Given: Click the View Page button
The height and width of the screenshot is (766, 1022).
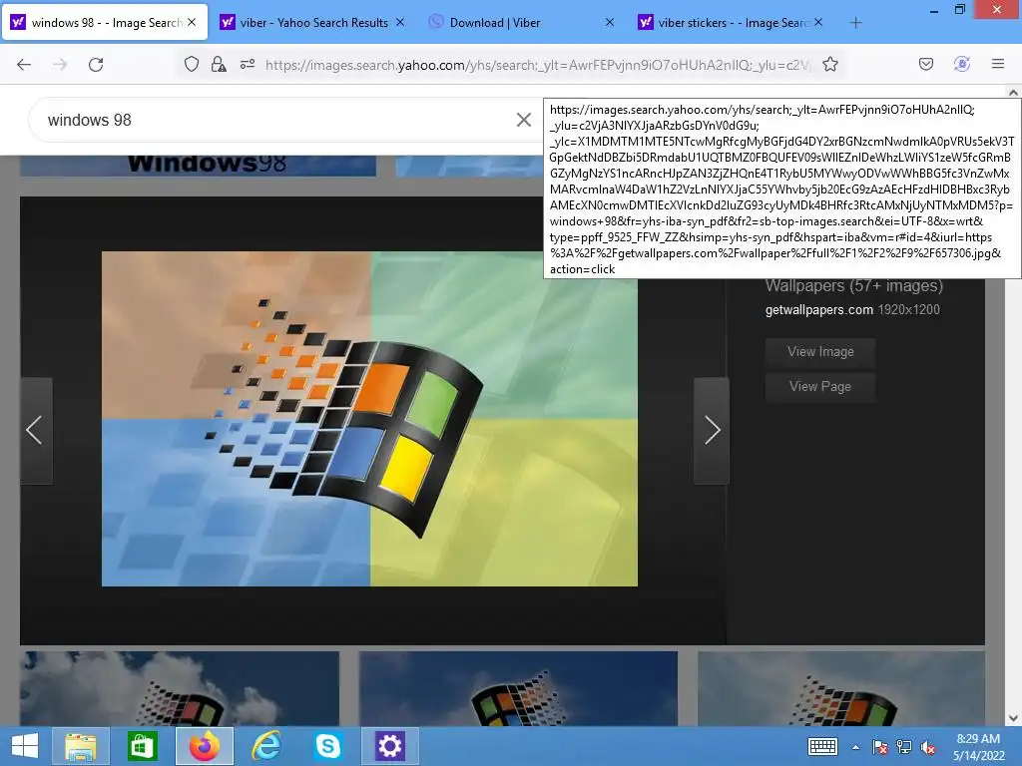Looking at the screenshot, I should (820, 386).
